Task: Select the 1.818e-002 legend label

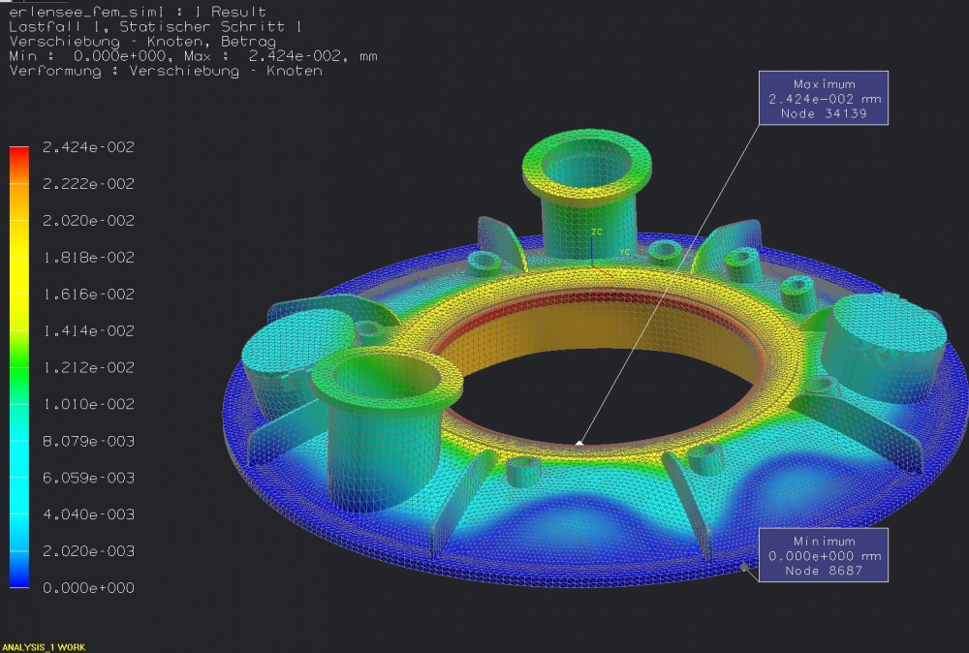Action: 88,258
